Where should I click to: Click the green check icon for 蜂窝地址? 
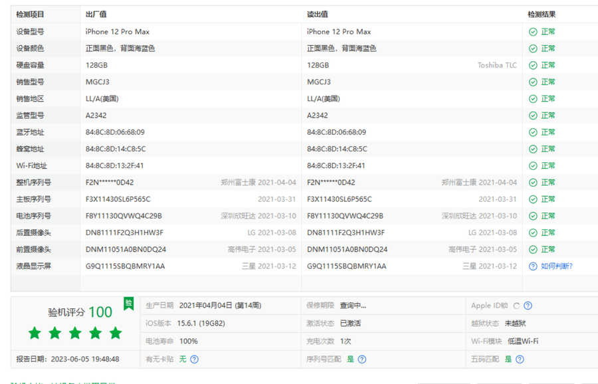point(533,149)
